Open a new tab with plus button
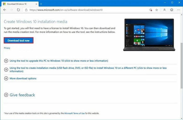183x120 pixels. tap(41, 3)
